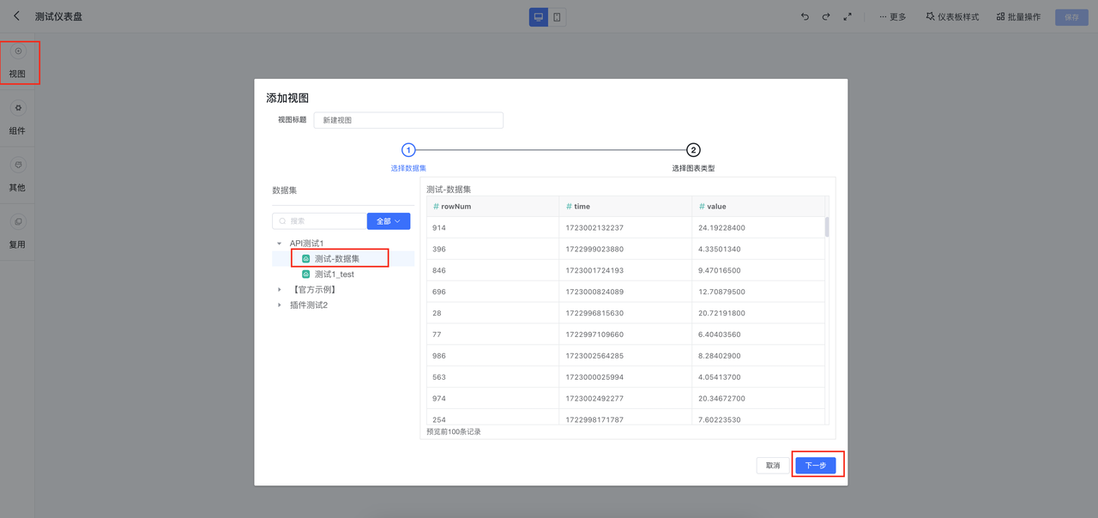Click the redo icon in the toolbar

pos(825,15)
